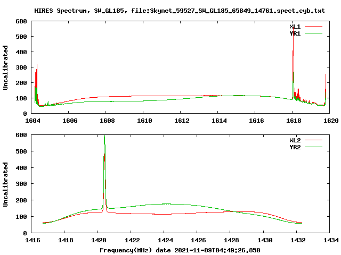Viewport: 341px width, 255px height.
Task: Click the 1614 x-axis tick label
Action: (219, 121)
